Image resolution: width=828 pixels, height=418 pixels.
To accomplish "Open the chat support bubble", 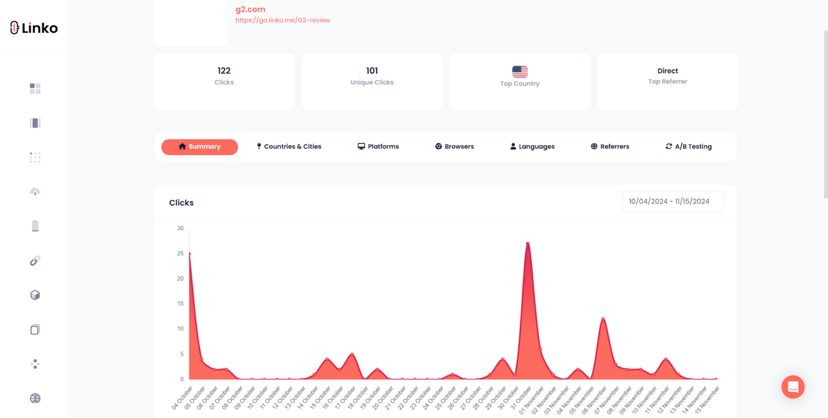I will pos(793,387).
